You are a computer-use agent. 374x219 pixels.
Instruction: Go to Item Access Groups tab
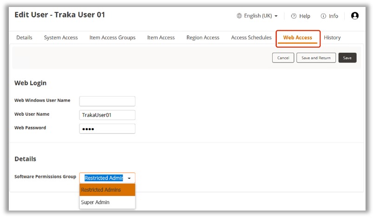pyautogui.click(x=112, y=38)
